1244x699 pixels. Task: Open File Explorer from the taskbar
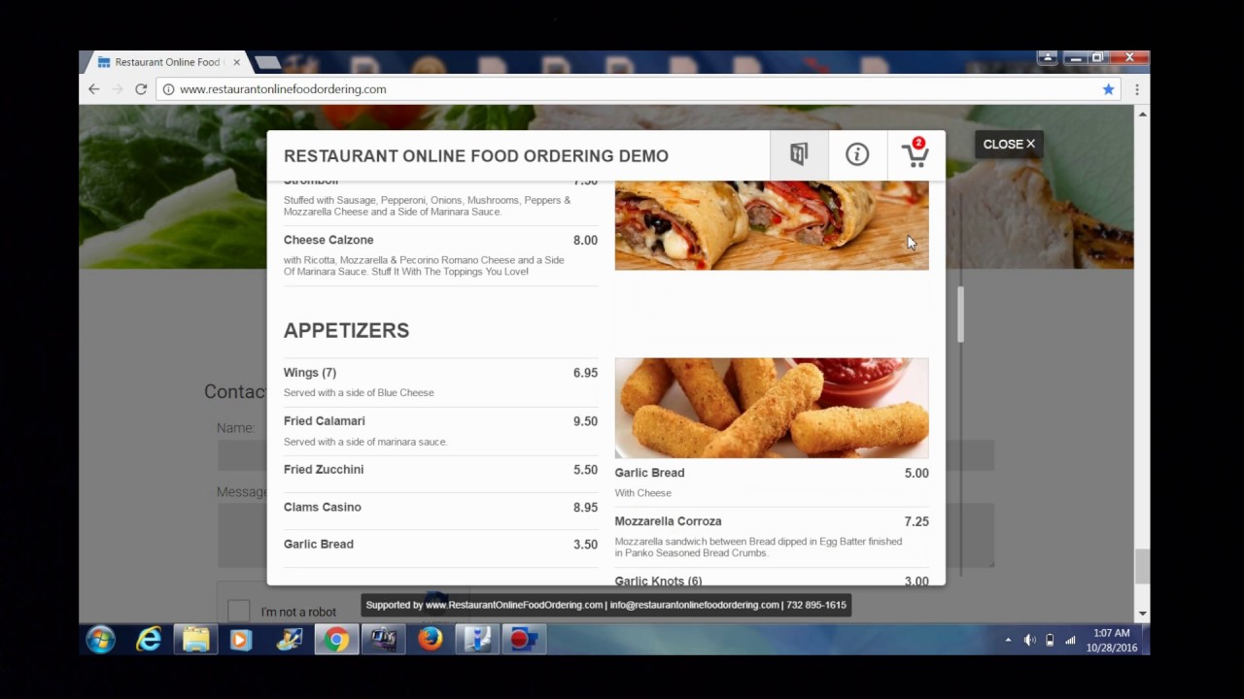point(196,640)
